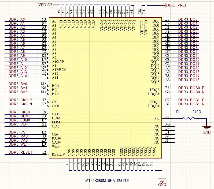Pick the DDR3_BA0 net label
This screenshot has width=214, height=189.
[18, 84]
